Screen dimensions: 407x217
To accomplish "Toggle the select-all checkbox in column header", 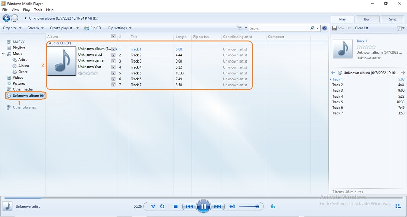I will [113, 36].
